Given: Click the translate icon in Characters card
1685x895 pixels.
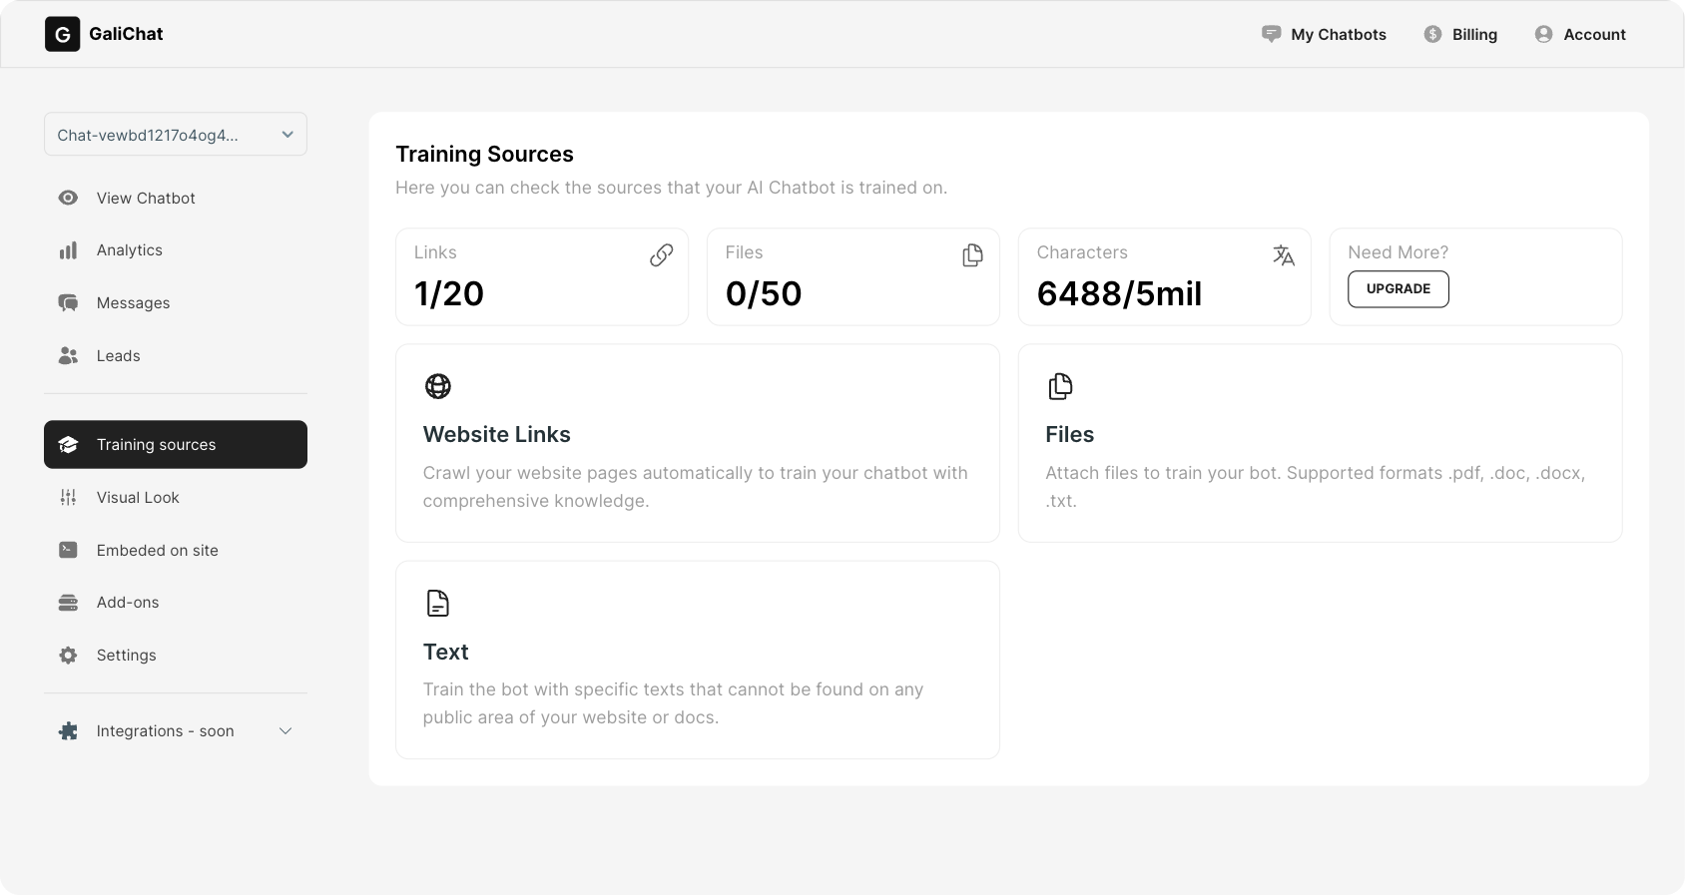Looking at the screenshot, I should (1284, 256).
